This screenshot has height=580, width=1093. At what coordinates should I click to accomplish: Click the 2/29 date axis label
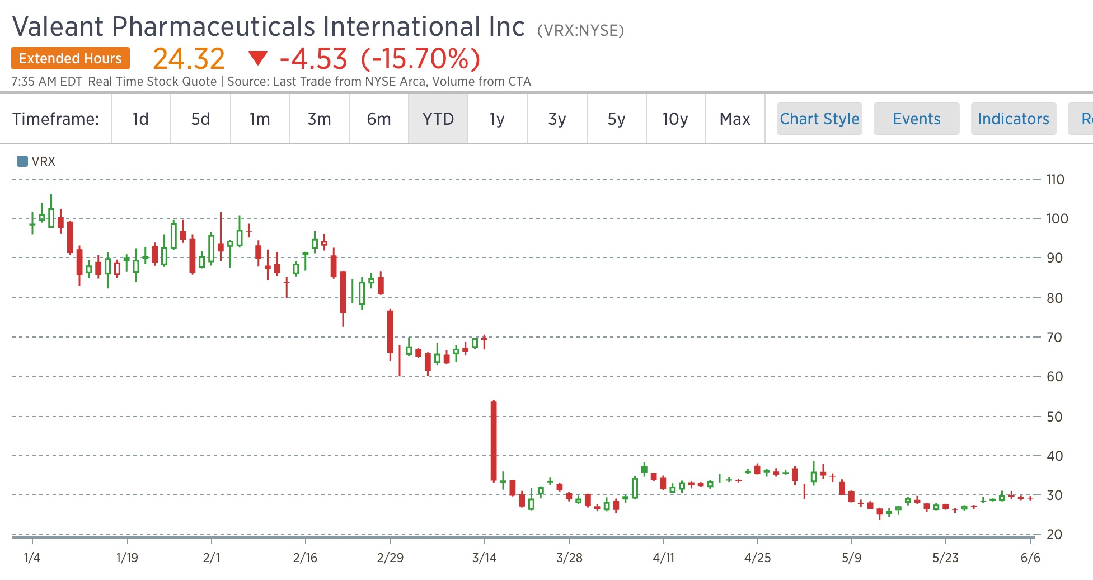(x=391, y=558)
